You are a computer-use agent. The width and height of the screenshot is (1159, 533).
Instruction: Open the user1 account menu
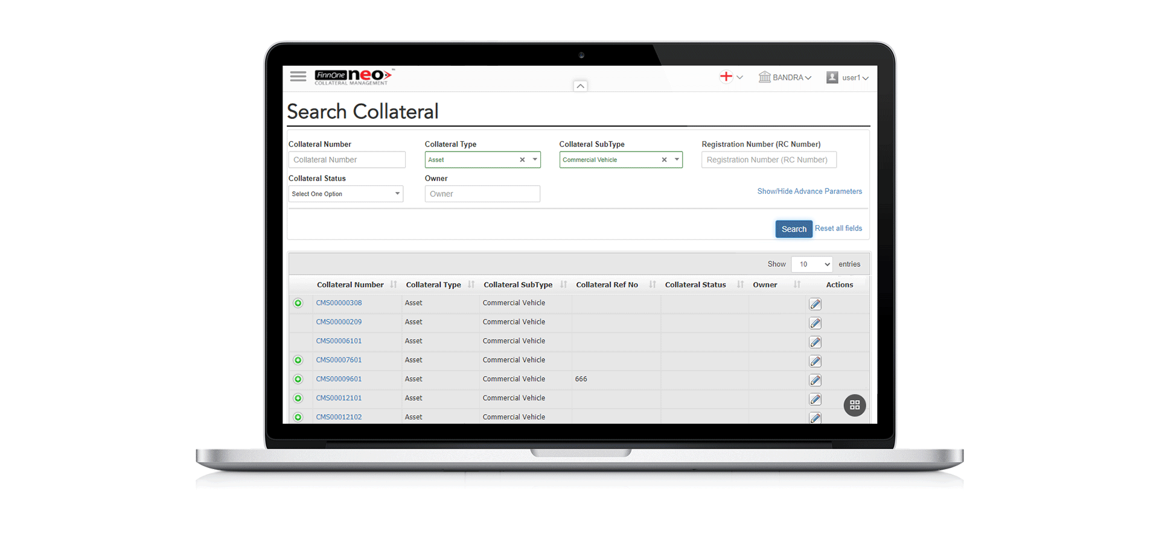(848, 78)
